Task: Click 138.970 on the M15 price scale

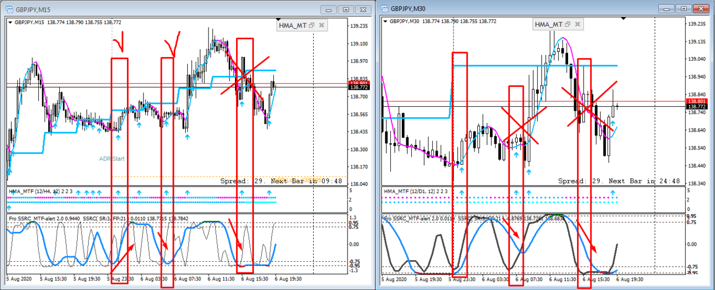Action: pyautogui.click(x=360, y=61)
